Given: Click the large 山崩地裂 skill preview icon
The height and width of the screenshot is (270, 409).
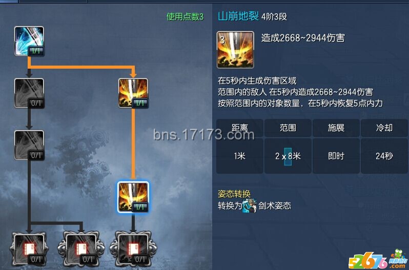Looking at the screenshot, I should click(235, 50).
